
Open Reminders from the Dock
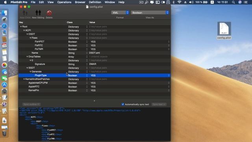point(4,59)
